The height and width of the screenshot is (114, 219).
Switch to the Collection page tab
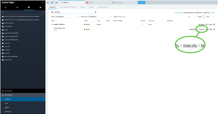[72, 3]
